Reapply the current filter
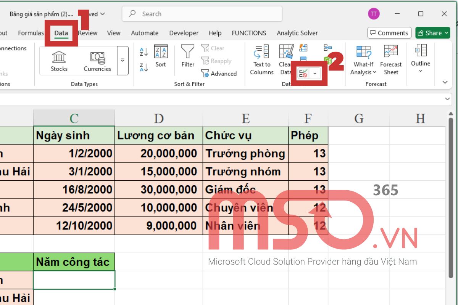The height and width of the screenshot is (305, 458). pos(216,61)
